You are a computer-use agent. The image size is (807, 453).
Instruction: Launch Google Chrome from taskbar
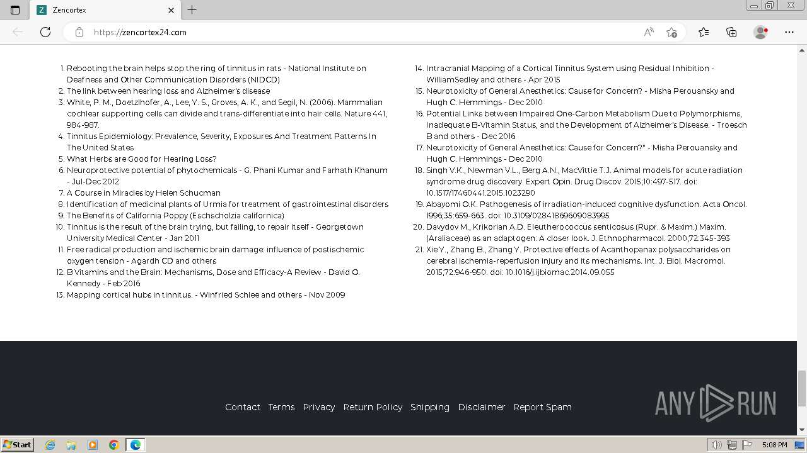114,445
